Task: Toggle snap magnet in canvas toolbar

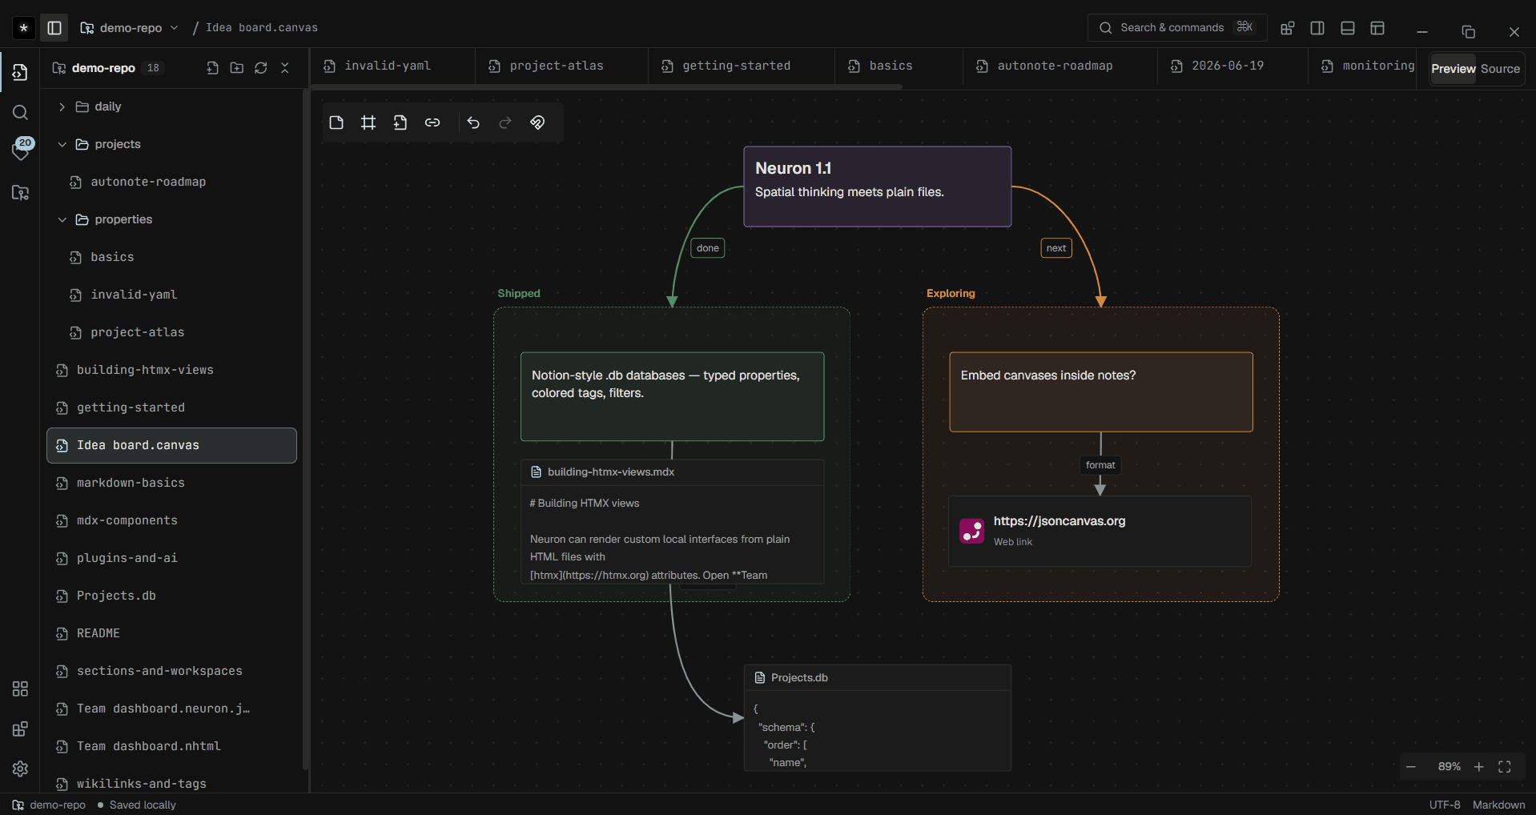Action: 537,122
